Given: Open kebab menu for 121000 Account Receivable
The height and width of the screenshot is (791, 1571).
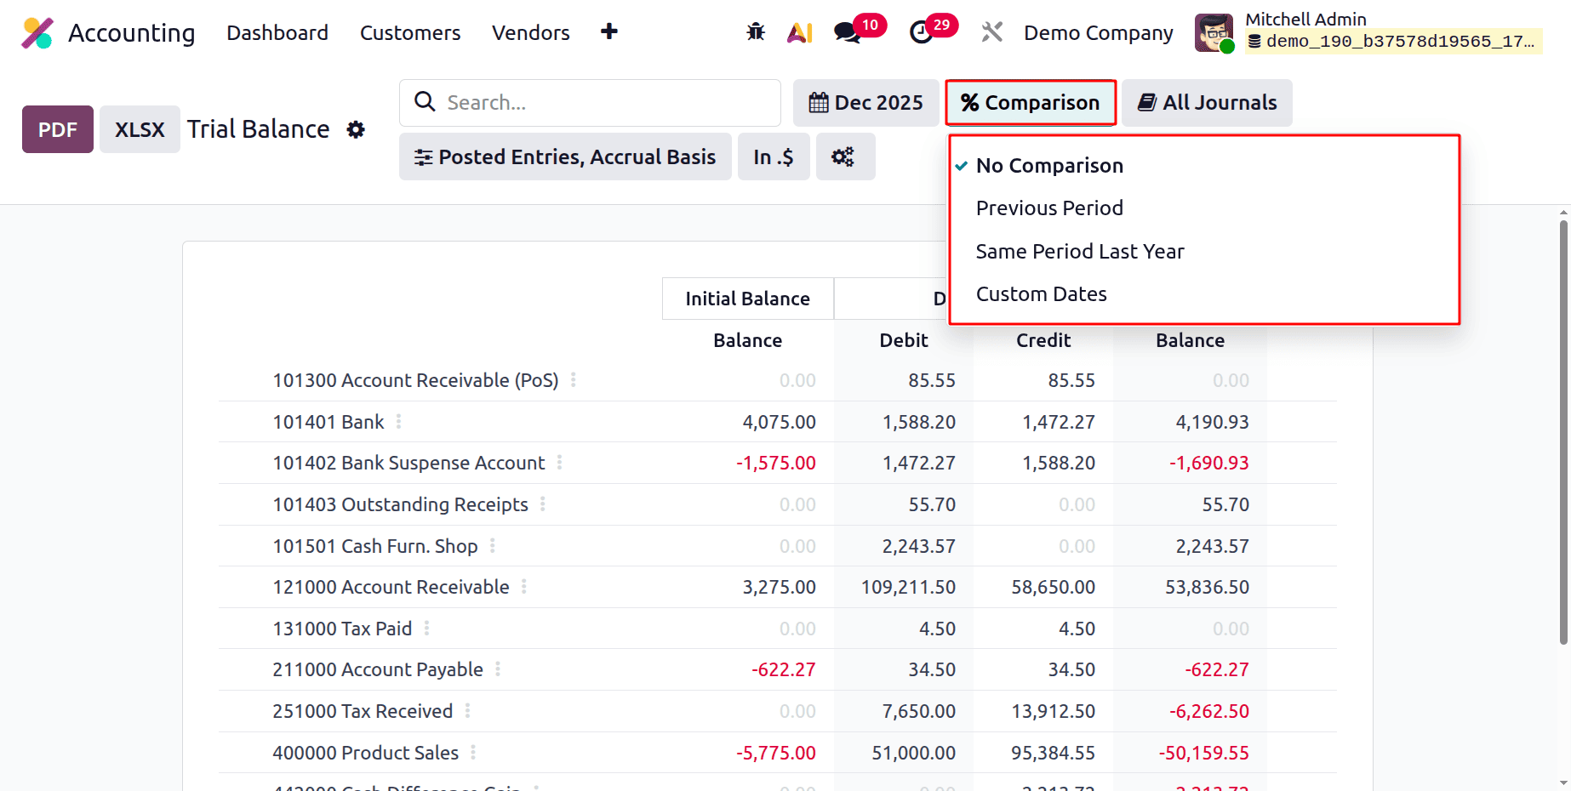Looking at the screenshot, I should tap(524, 587).
